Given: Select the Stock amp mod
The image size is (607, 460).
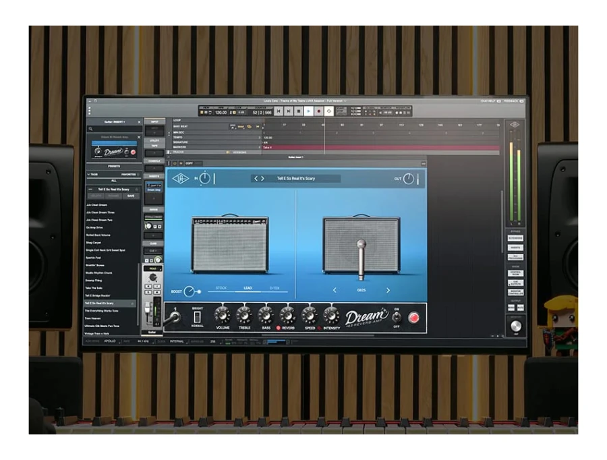Looking at the screenshot, I should point(221,288).
